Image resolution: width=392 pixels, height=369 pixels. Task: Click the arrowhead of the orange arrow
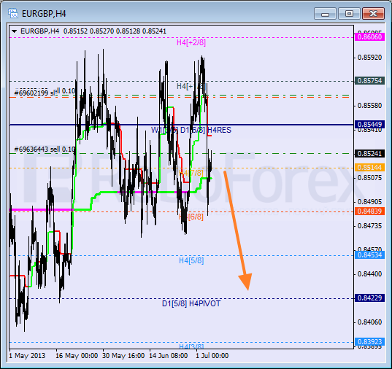pyautogui.click(x=246, y=281)
